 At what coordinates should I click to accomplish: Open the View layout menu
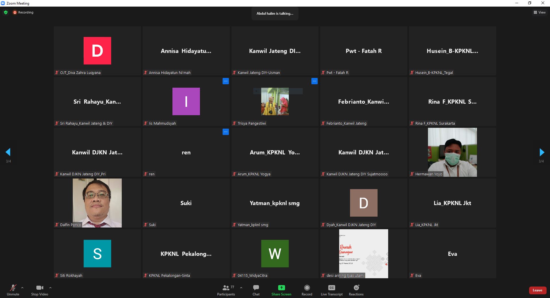(x=539, y=12)
